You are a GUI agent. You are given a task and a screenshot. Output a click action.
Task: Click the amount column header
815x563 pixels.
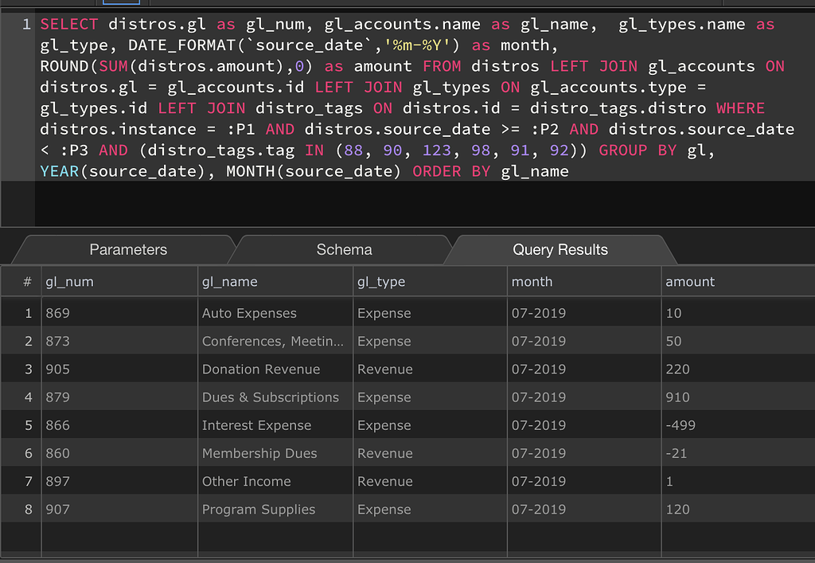pyautogui.click(x=690, y=281)
